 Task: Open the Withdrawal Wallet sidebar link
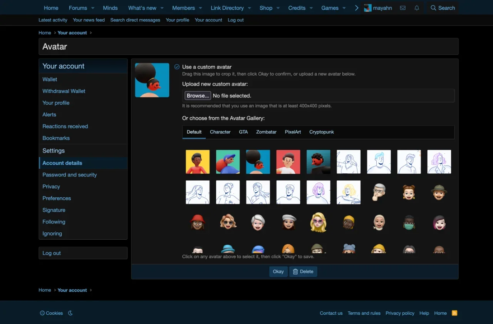64,91
